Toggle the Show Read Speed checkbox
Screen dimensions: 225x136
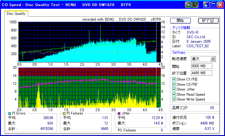pyautogui.click(x=174, y=94)
